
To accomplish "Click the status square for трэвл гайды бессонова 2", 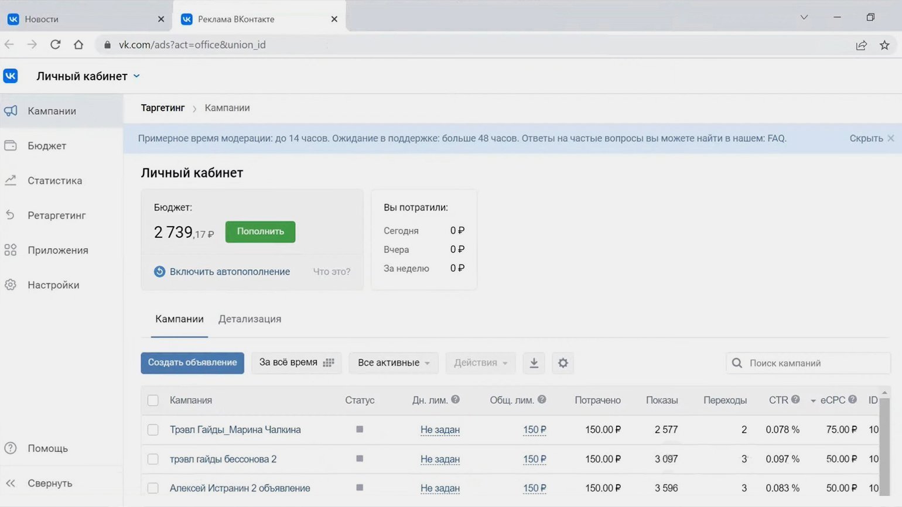I will click(x=360, y=458).
